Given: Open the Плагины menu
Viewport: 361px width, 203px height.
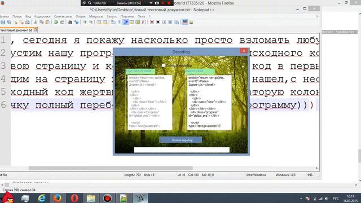Looking at the screenshot, I should 127,16.
